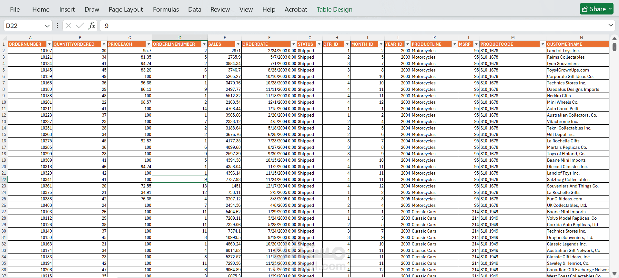Open the QTR_ID filter dropdown
The image size is (619, 278).
(x=347, y=44)
